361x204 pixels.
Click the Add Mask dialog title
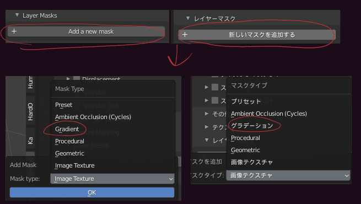[x=23, y=165]
